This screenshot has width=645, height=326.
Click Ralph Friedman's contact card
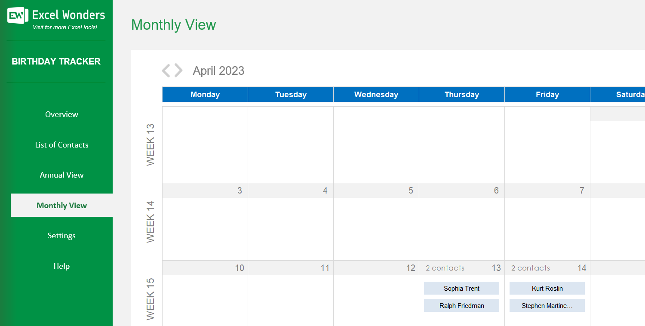point(461,305)
